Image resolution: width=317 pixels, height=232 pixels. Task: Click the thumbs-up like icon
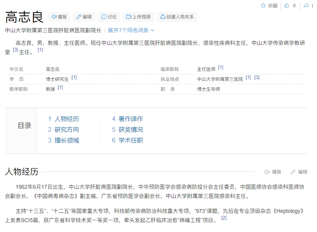tap(287, 5)
